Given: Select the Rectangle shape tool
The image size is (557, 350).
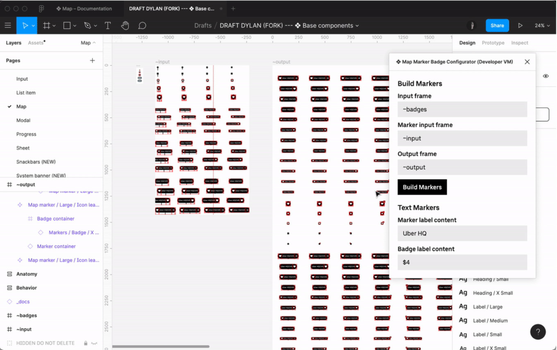Looking at the screenshot, I should click(67, 25).
